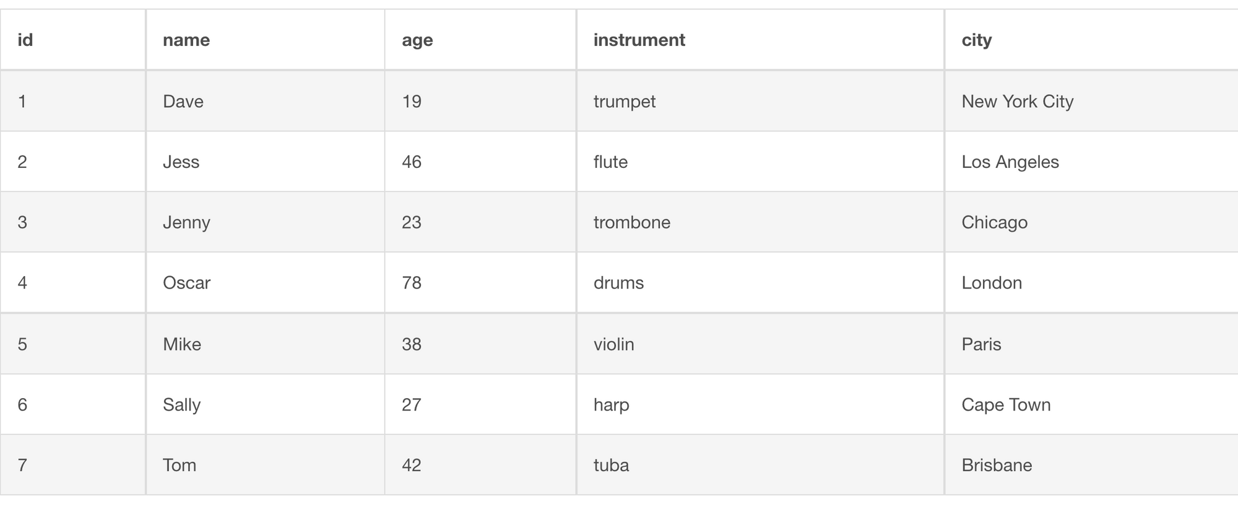This screenshot has height=509, width=1238.
Task: Select the harp instrument cell
Action: (x=761, y=404)
